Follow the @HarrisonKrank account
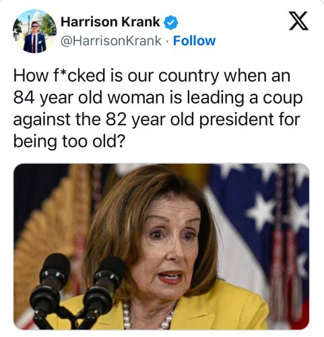Image resolution: width=324 pixels, height=337 pixels. (194, 40)
